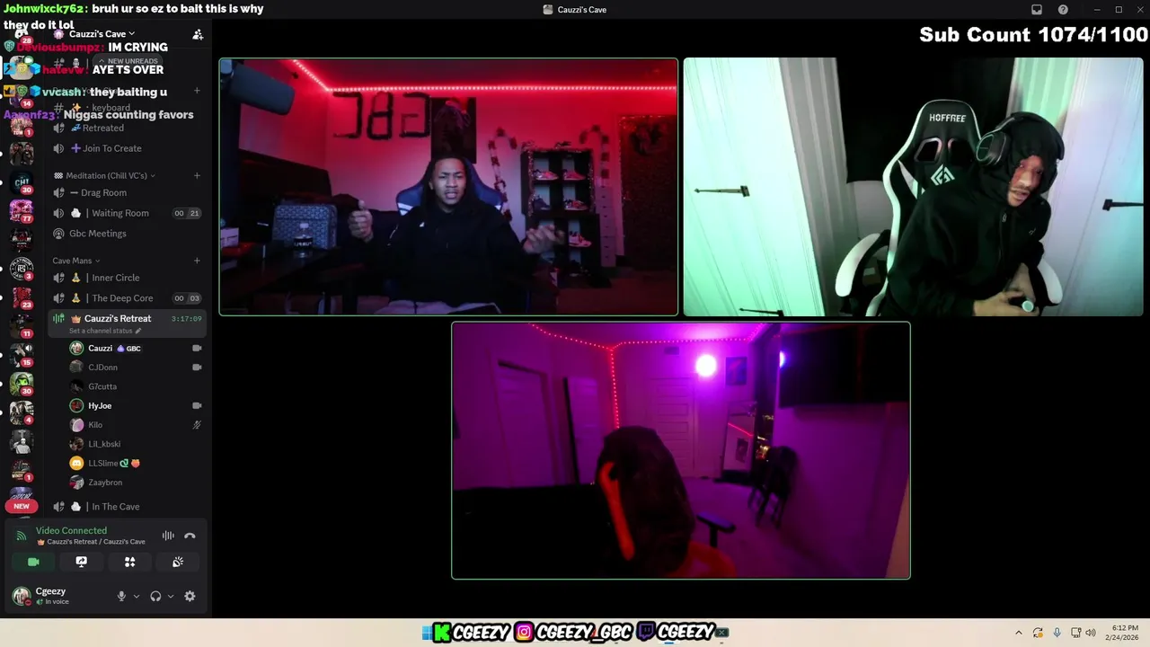Join the In The Cave voice channel
The height and width of the screenshot is (647, 1150).
point(127,507)
